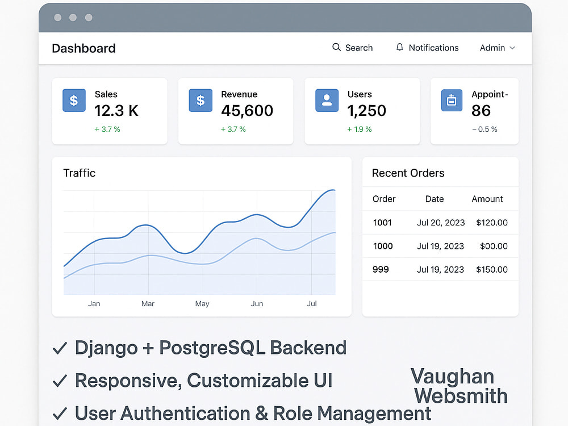
Task: Click the Revenue label in second card
Action: 239,94
